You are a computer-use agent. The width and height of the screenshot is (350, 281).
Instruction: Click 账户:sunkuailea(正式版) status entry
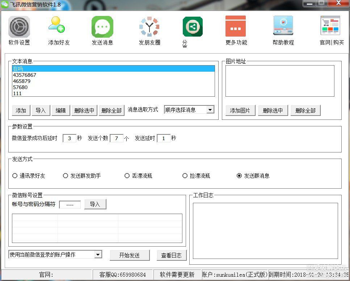pos(235,274)
